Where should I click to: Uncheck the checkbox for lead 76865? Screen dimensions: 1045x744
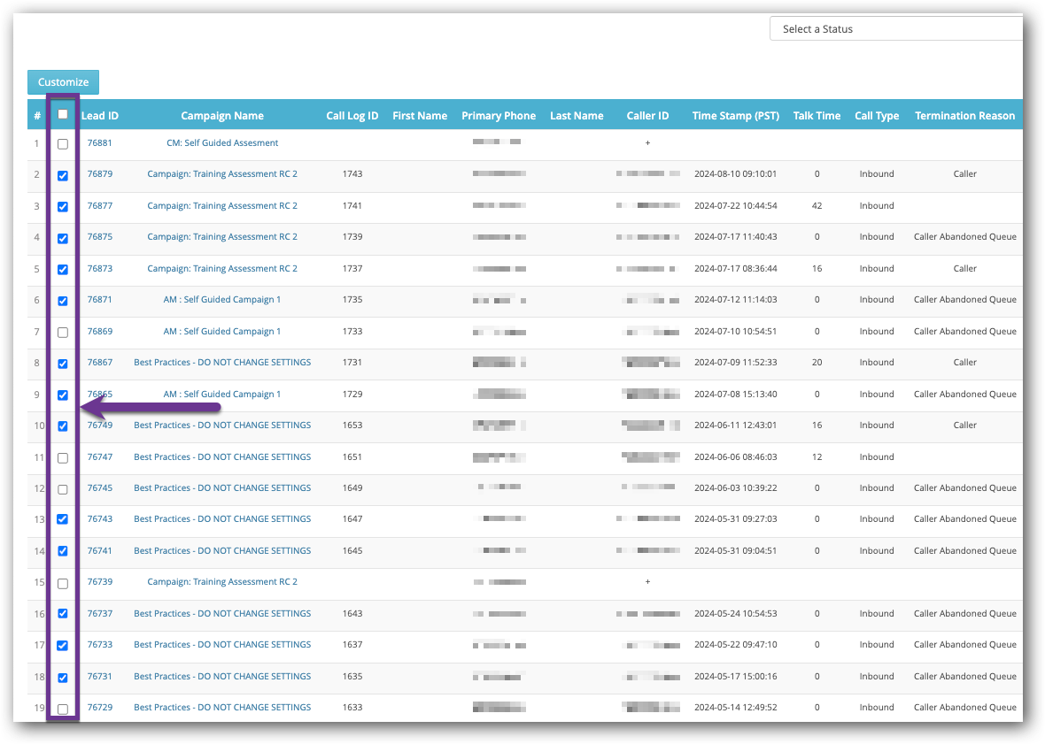coord(62,395)
